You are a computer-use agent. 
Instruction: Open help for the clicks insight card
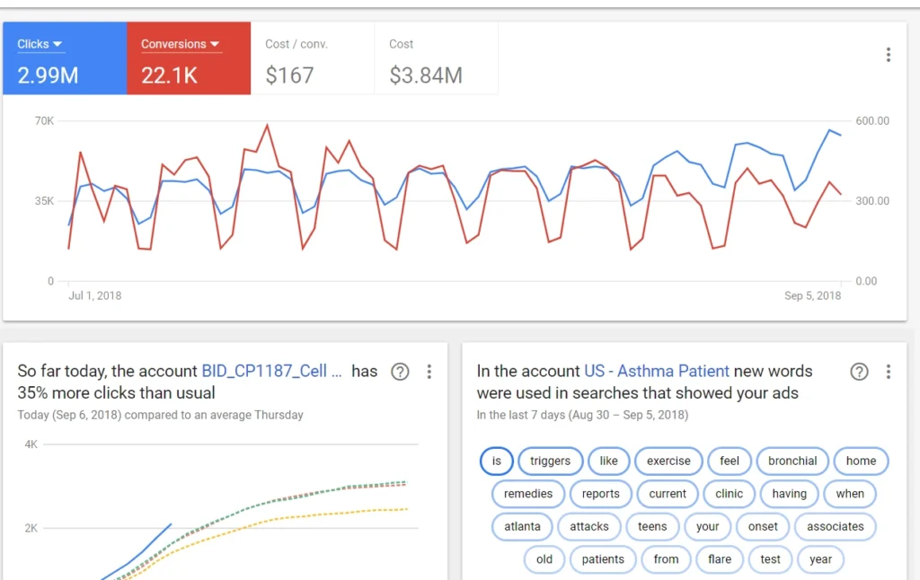click(400, 371)
